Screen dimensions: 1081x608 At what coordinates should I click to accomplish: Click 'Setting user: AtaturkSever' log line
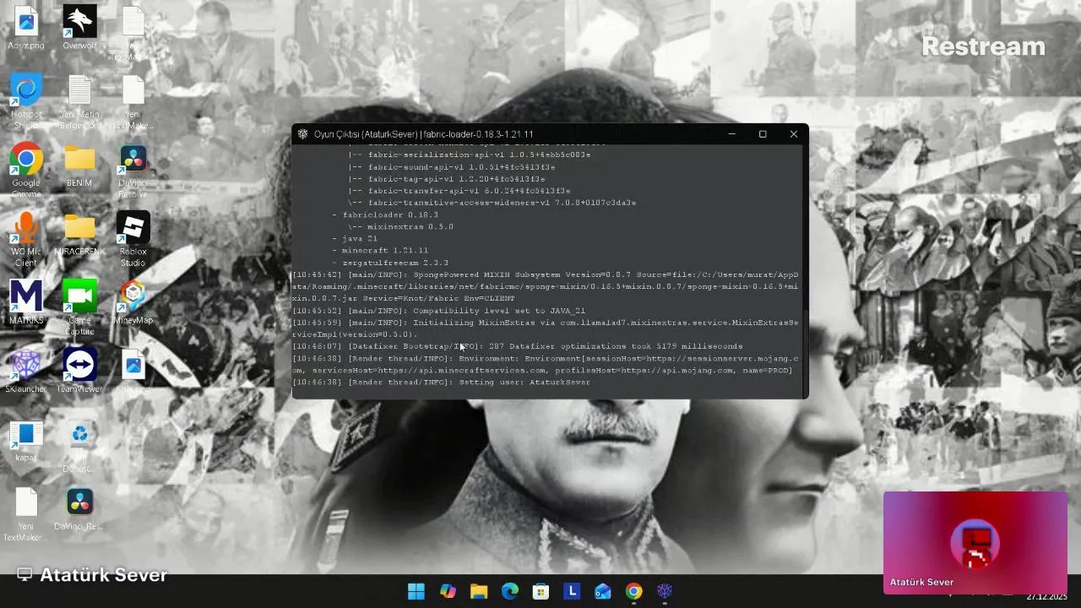coord(441,383)
